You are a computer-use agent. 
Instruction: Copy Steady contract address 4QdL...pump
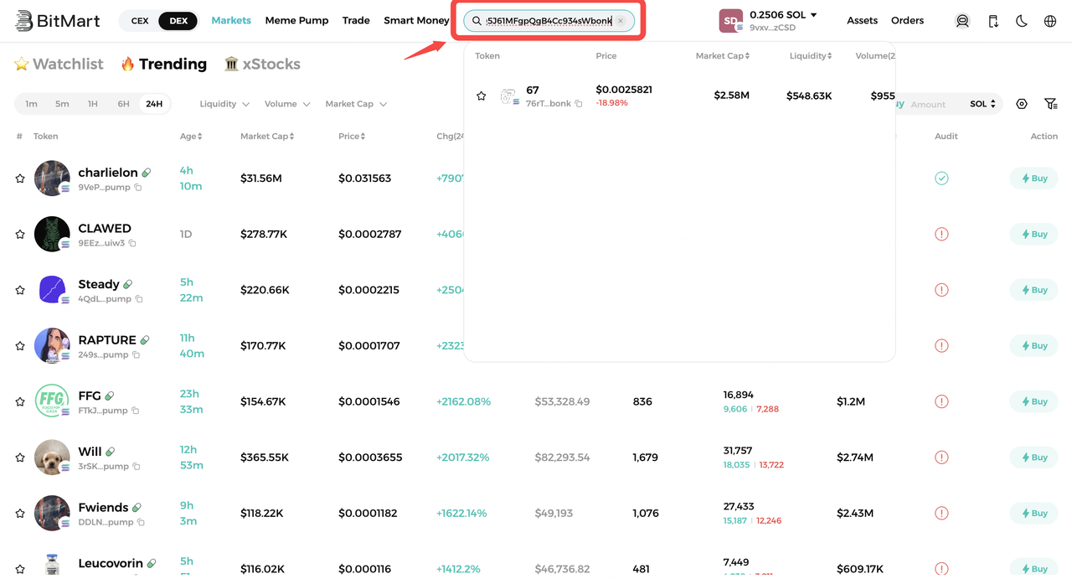click(139, 299)
